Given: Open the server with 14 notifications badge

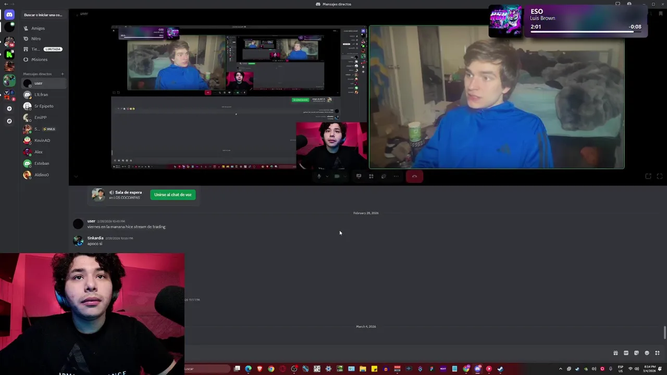Looking at the screenshot, I should pyautogui.click(x=9, y=41).
